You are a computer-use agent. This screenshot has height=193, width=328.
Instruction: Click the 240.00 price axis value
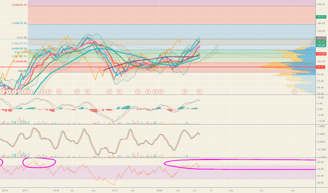coord(321,4)
